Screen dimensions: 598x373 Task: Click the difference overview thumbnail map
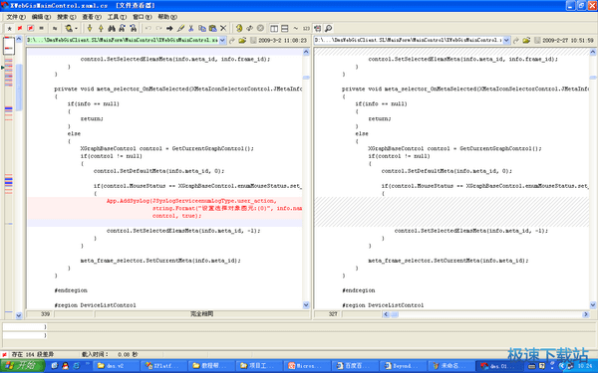pos(9,46)
